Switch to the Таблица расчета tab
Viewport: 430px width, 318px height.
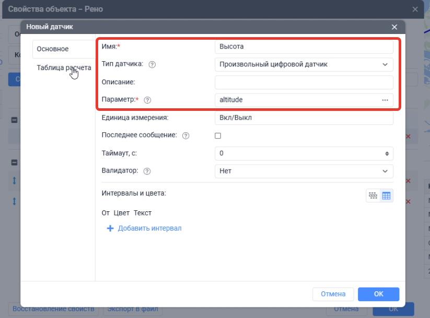click(x=64, y=67)
